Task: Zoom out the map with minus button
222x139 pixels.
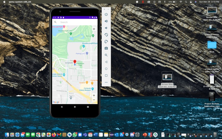Action: tap(94, 100)
